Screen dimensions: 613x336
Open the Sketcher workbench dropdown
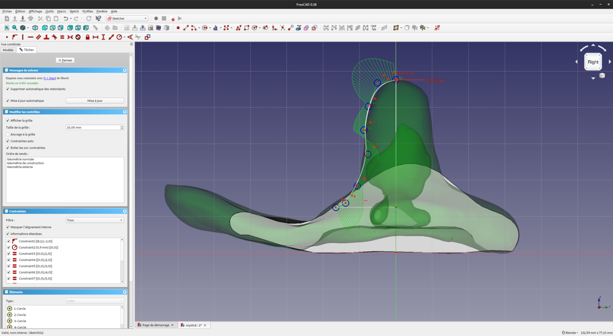click(x=127, y=19)
